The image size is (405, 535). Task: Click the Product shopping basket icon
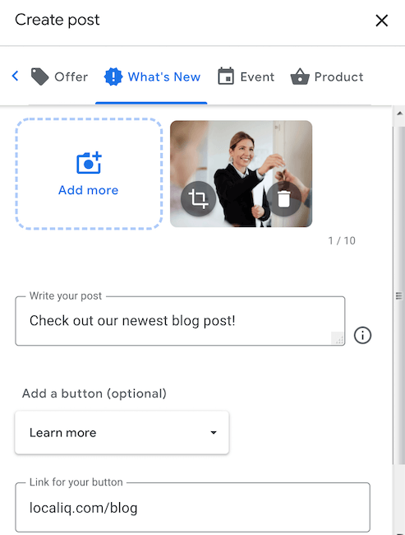click(300, 77)
